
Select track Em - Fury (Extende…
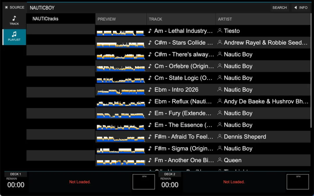coord(183,113)
